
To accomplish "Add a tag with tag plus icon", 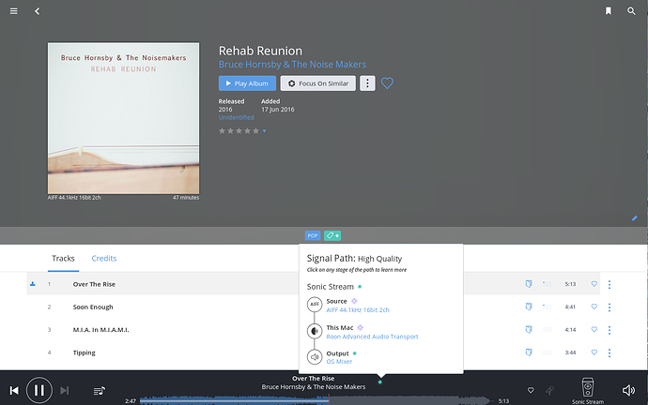I will tap(332, 235).
